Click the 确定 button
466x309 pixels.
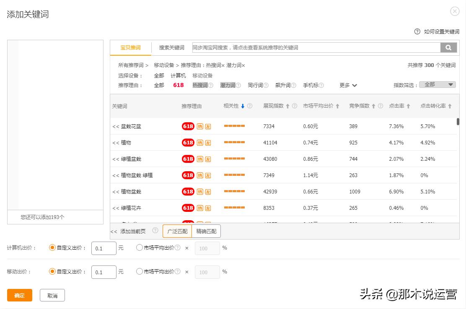pos(20,295)
